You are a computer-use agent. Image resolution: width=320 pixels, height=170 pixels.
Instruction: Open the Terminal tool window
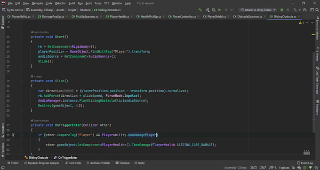coord(122,163)
